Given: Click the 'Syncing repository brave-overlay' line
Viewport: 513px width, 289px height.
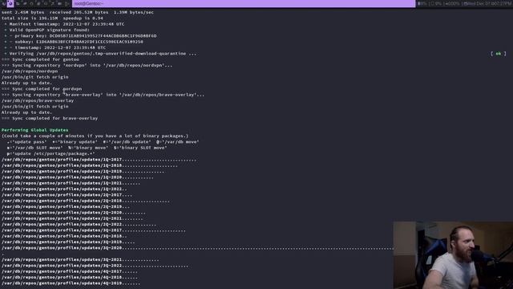Looking at the screenshot, I should (x=103, y=95).
